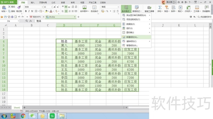Click the undo arrow icon
The image size is (213, 119).
tap(19, 17)
